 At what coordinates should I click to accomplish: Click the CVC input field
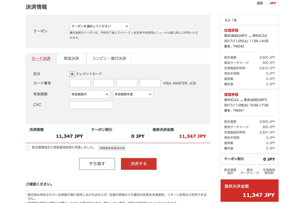(x=91, y=105)
